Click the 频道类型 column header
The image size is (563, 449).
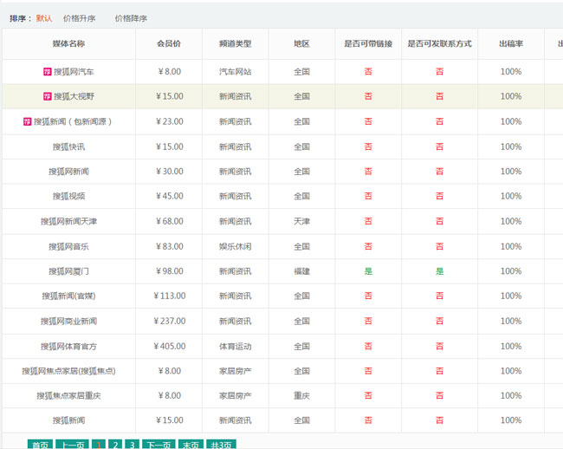[236, 44]
